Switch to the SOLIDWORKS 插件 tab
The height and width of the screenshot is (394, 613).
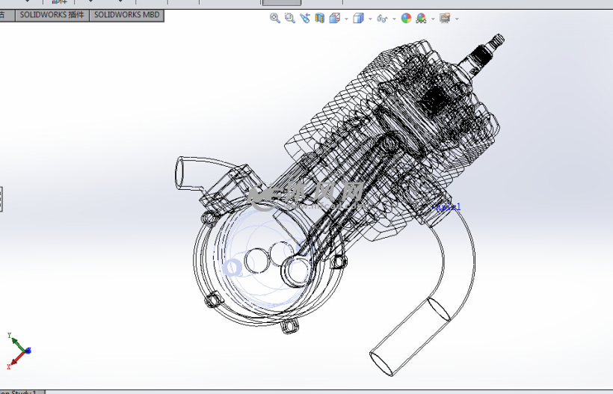pos(52,15)
